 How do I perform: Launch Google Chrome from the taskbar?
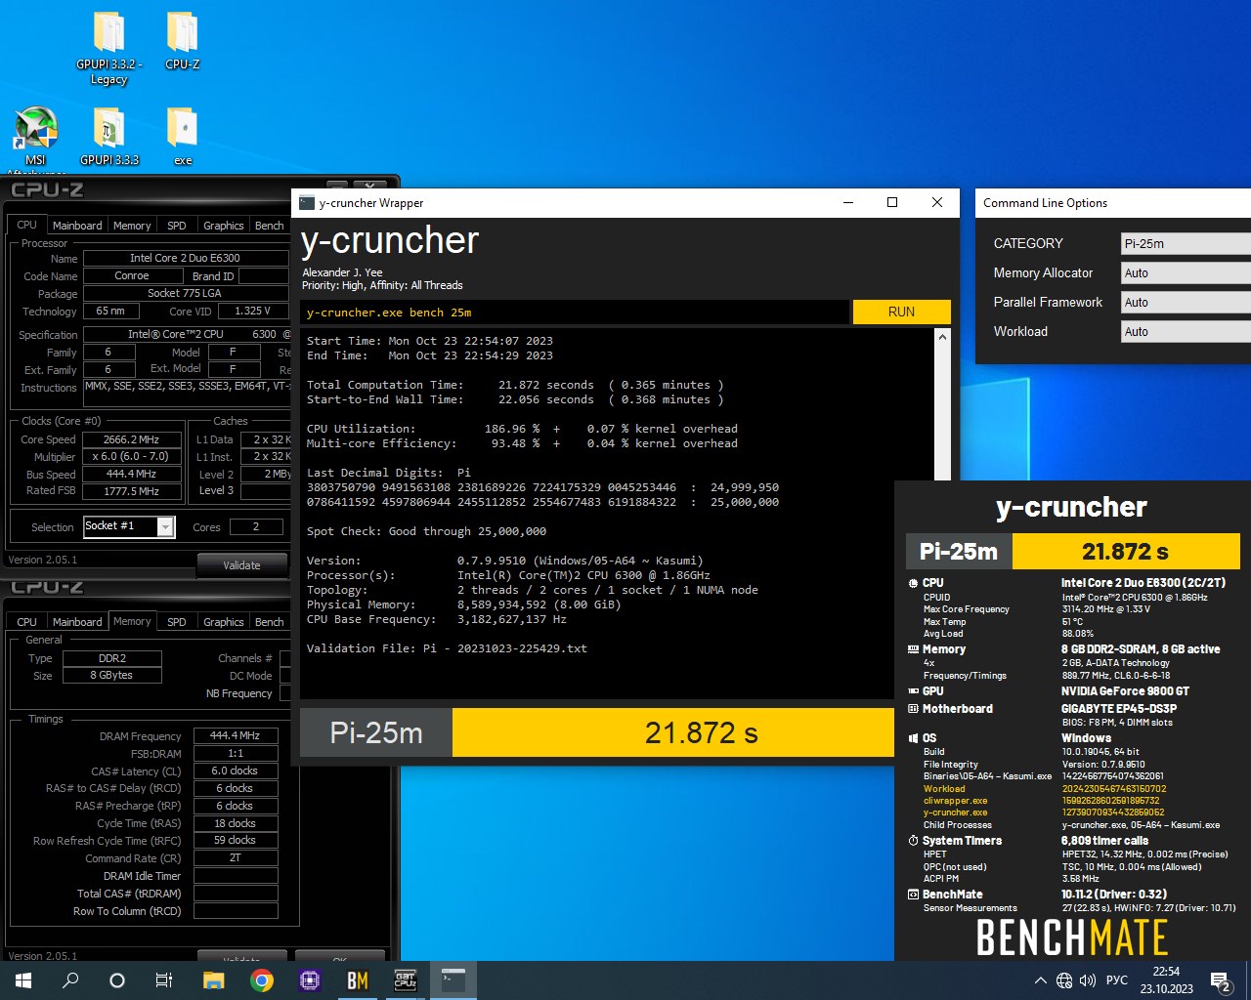[262, 980]
